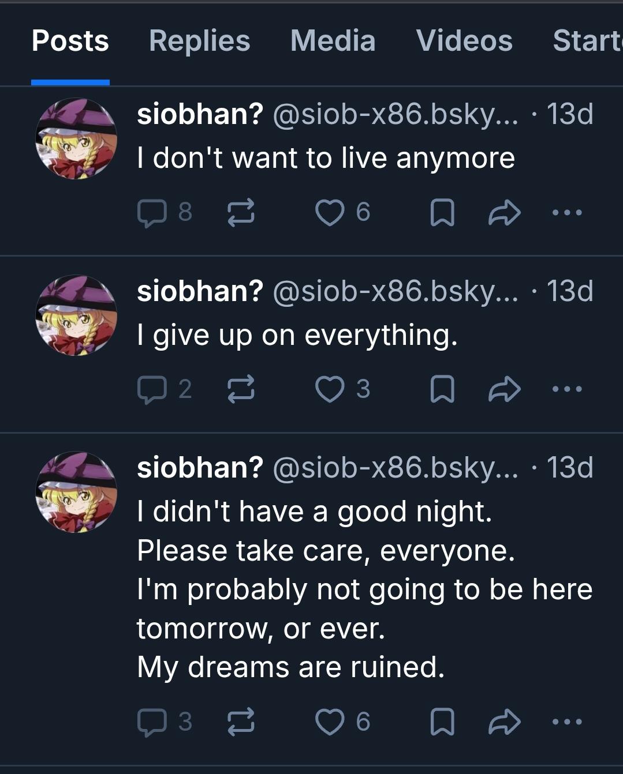
Task: Open more options for "I give up on everything" post
Action: click(567, 390)
